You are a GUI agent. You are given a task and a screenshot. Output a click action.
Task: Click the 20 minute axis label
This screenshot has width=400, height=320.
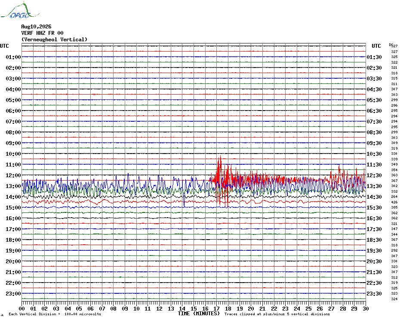coord(251,308)
